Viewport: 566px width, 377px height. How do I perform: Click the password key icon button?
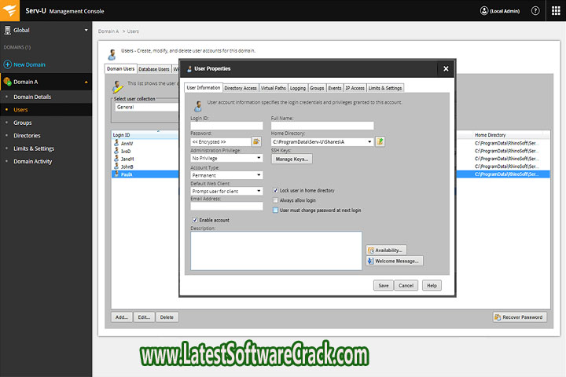[256, 141]
